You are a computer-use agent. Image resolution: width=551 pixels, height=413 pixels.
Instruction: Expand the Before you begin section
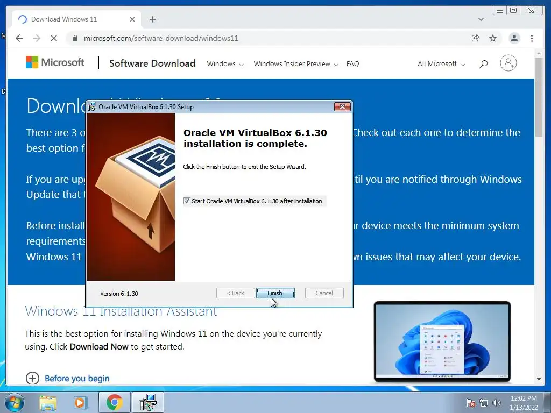point(67,378)
